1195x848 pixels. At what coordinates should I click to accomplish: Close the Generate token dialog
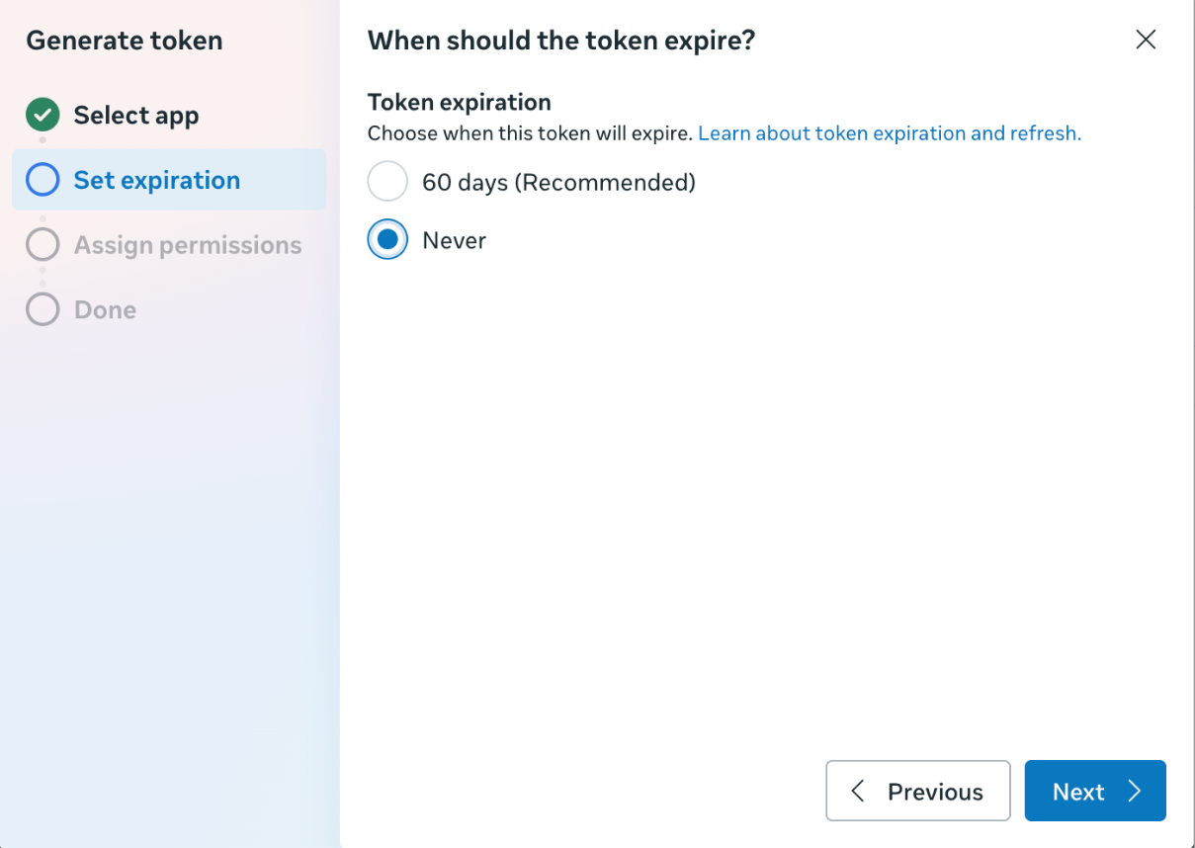point(1146,40)
